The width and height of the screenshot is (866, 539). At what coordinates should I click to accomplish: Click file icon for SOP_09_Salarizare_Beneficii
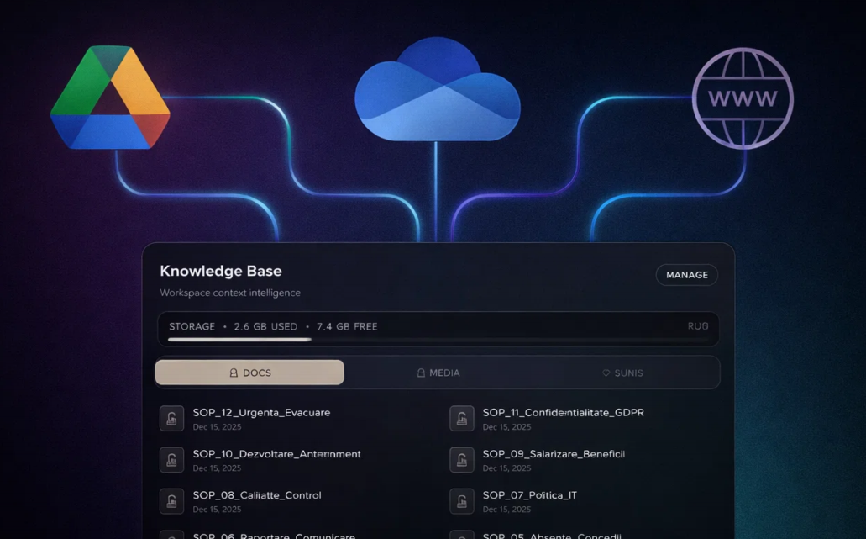point(462,460)
